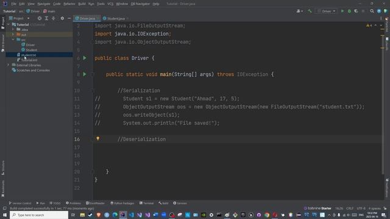The height and width of the screenshot is (219, 390).
Task: Open the Navigate menu
Action: (x=44, y=4)
